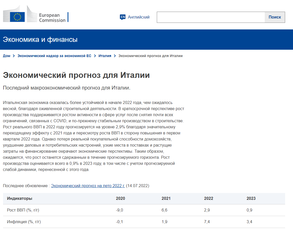
Task: Click breadcrumb chevron after Дом
Action: pos(14,56)
